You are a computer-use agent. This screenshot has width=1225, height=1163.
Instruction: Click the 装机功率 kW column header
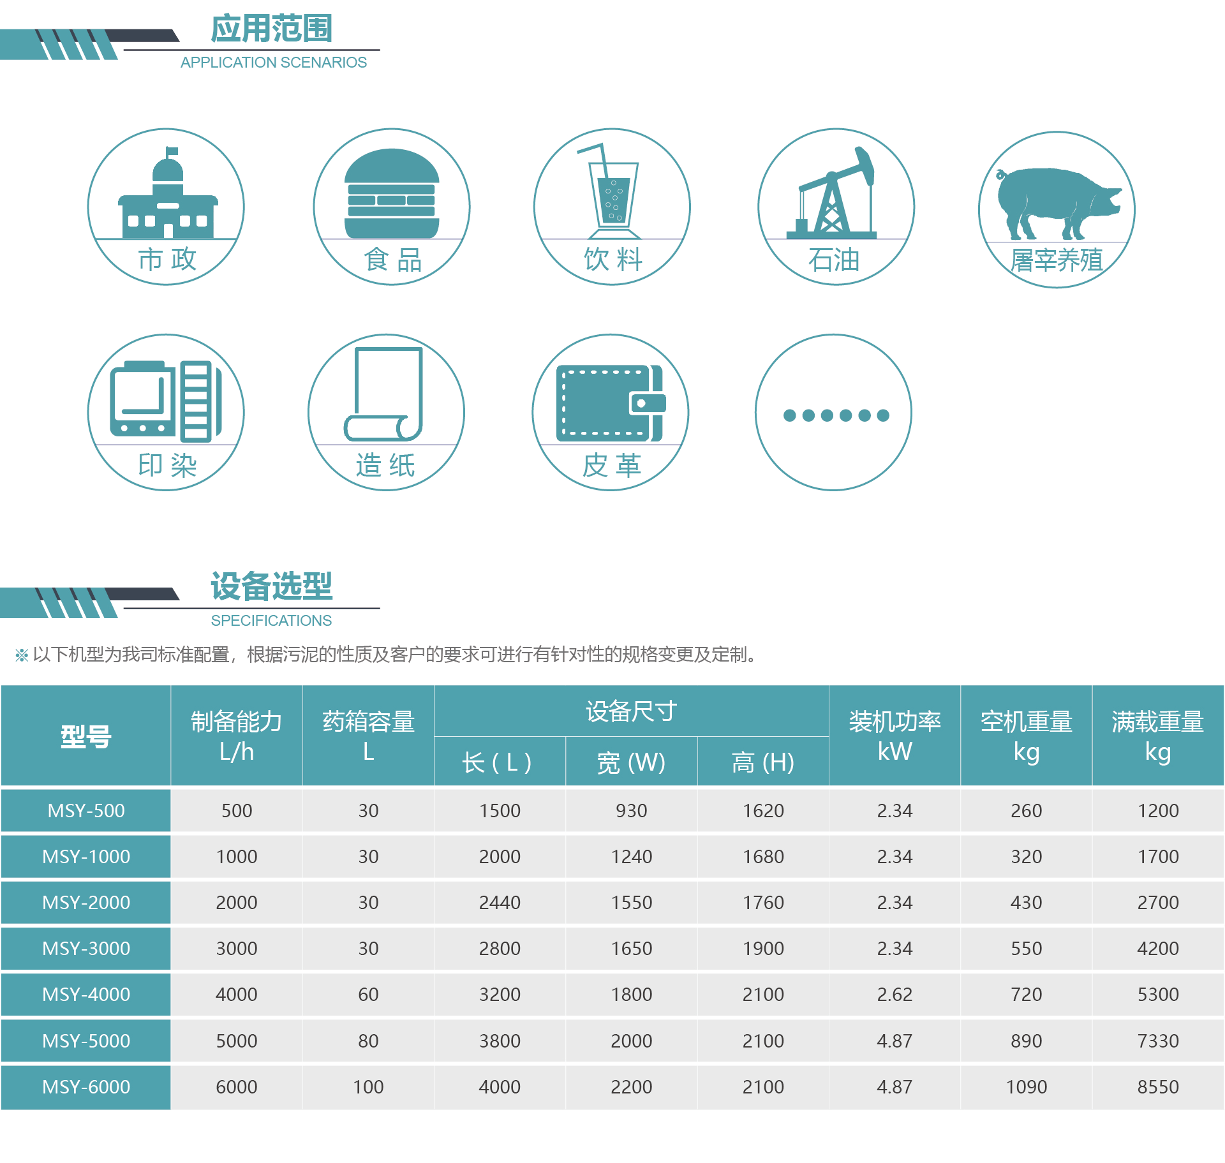point(895,736)
